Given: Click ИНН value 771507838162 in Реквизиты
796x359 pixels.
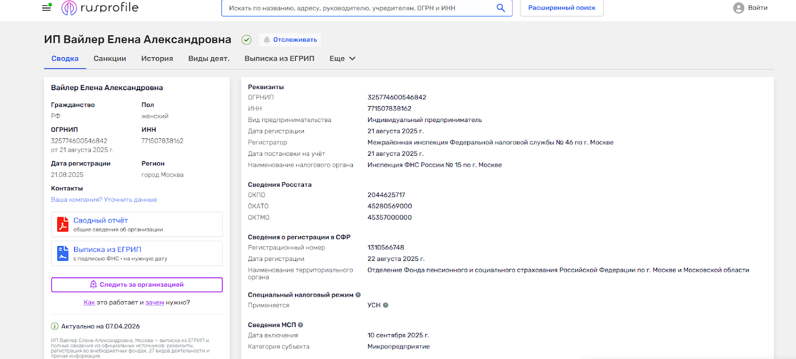Looking at the screenshot, I should tap(390, 109).
